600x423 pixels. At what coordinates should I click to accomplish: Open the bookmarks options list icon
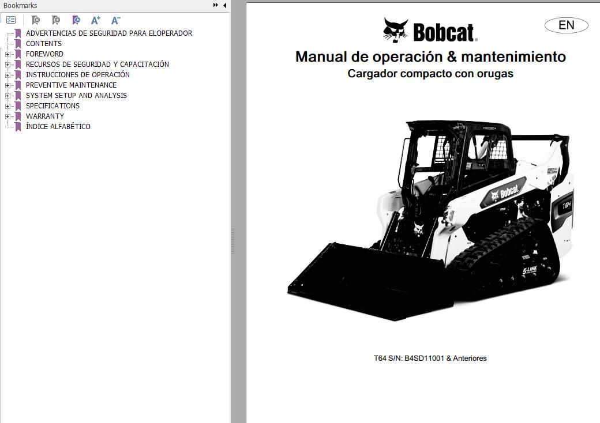11,20
